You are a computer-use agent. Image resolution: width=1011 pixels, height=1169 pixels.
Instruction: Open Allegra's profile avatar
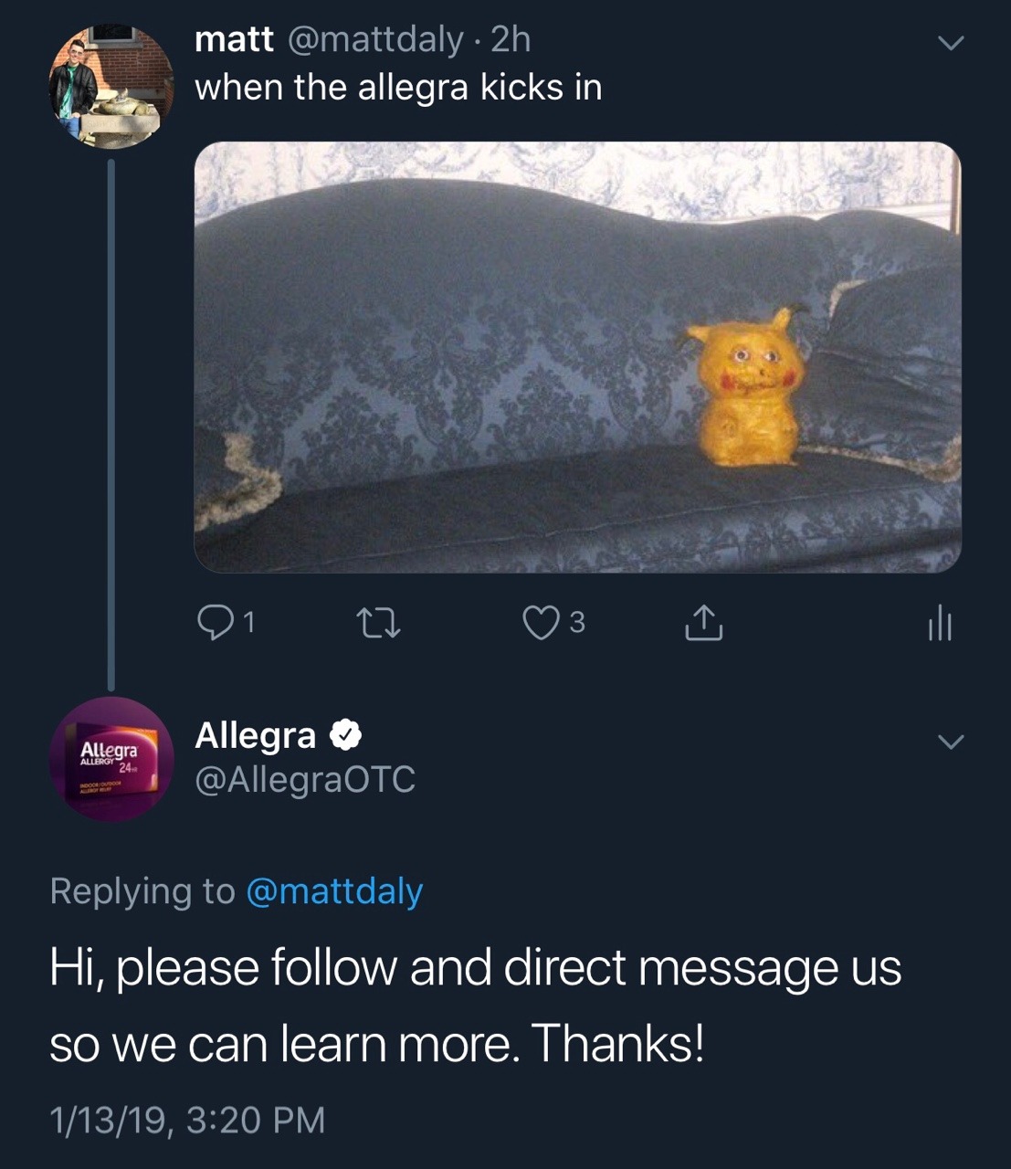click(111, 759)
